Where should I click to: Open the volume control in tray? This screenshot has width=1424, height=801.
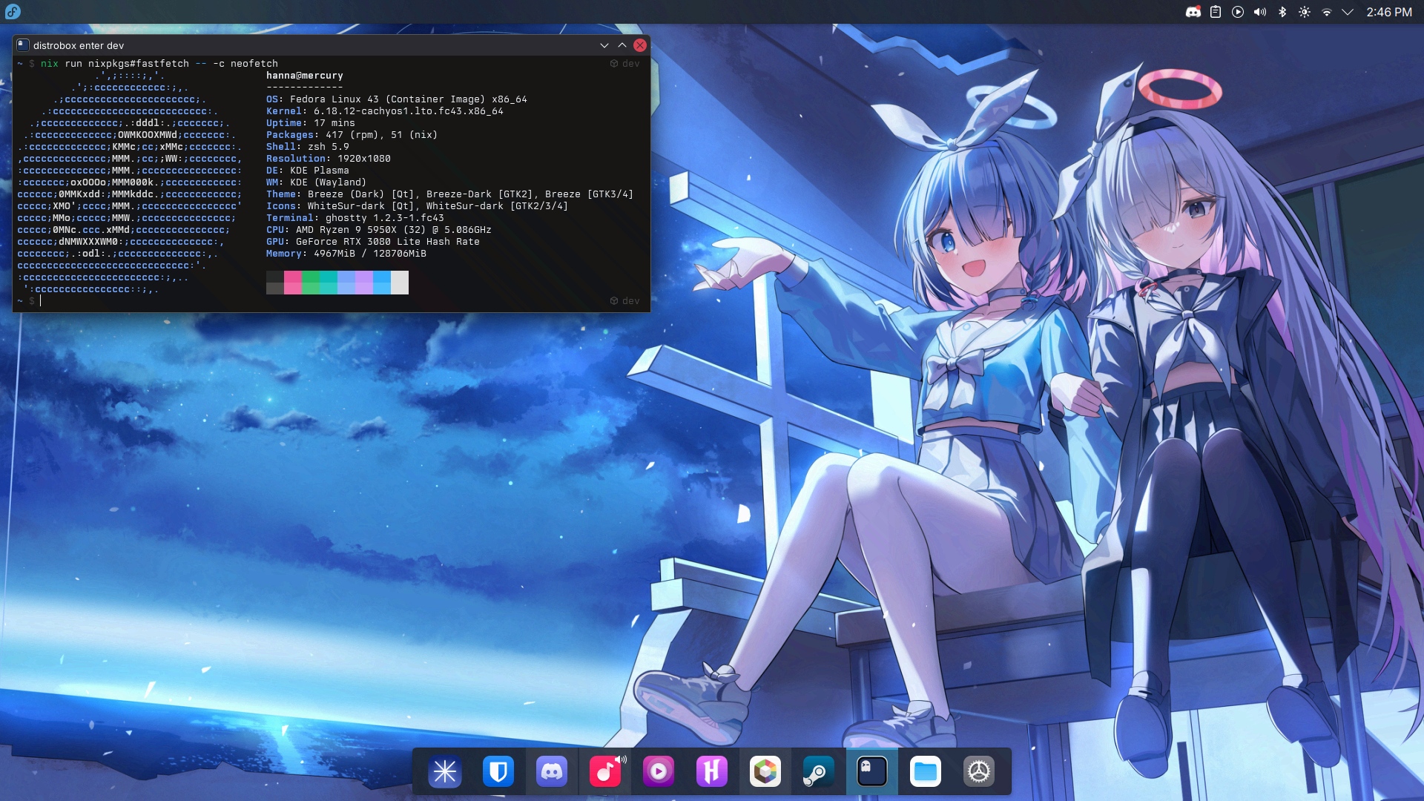tap(1260, 12)
